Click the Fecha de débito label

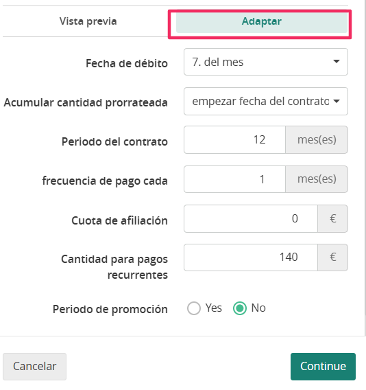point(127,63)
